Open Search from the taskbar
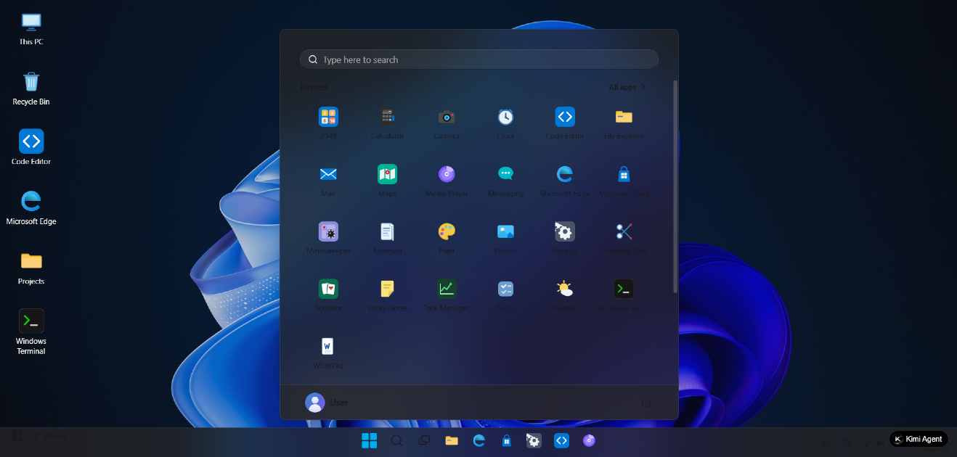957x457 pixels. [x=396, y=440]
